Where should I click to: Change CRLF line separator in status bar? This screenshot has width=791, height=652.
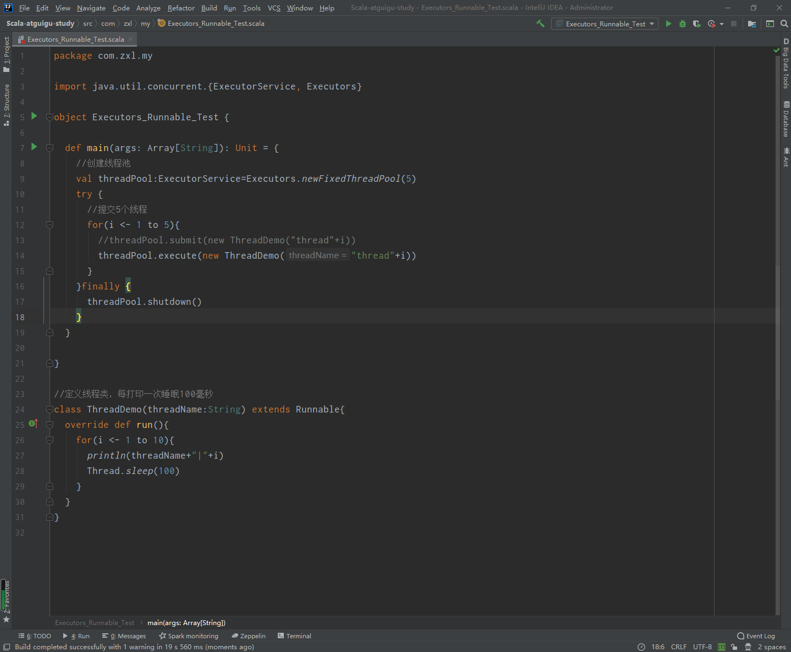679,647
